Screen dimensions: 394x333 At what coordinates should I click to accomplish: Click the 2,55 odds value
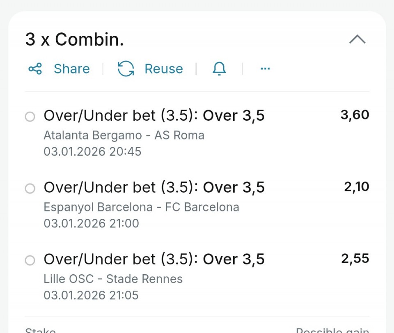coord(355,259)
